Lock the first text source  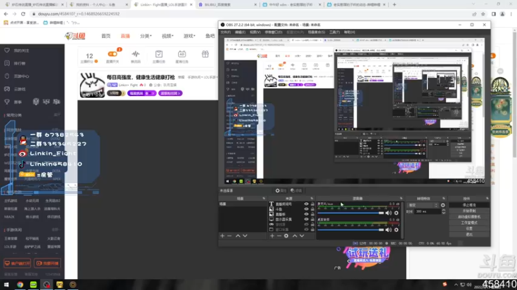pos(313,204)
